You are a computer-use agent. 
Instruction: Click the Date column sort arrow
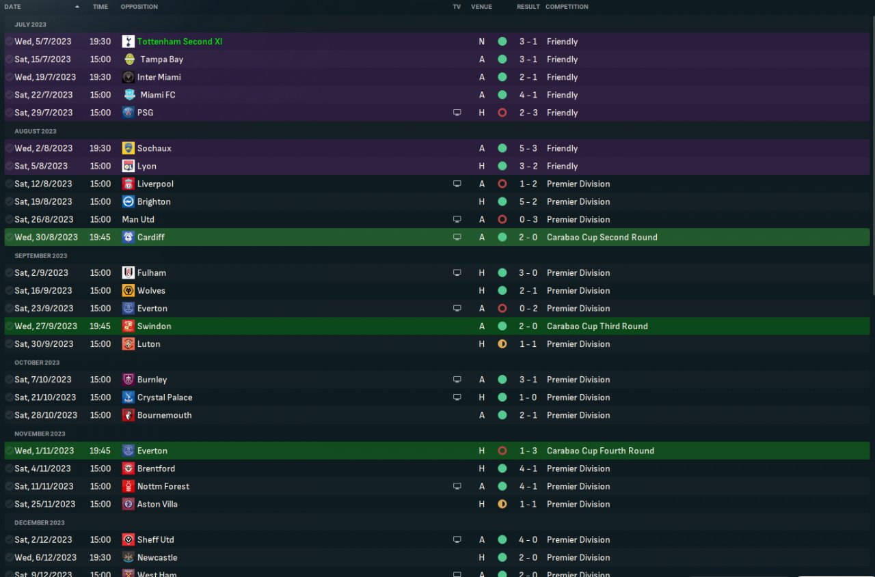coord(77,7)
